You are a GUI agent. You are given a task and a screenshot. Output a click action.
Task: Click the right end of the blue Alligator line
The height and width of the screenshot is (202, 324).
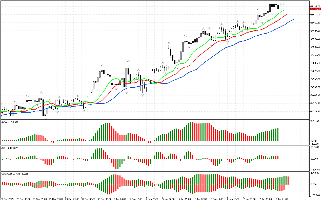(294, 19)
